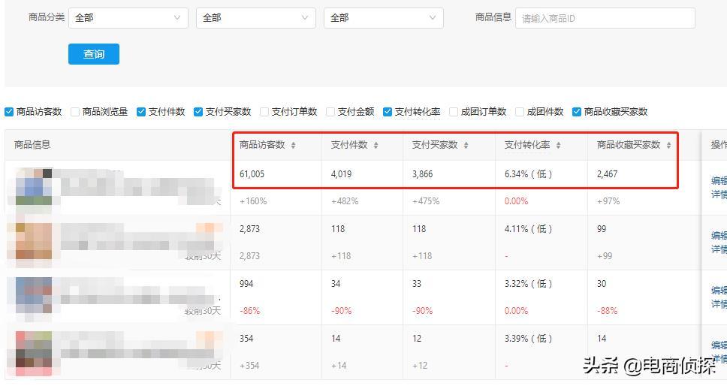Uncheck the 支付转化率 checkbox

click(x=388, y=112)
